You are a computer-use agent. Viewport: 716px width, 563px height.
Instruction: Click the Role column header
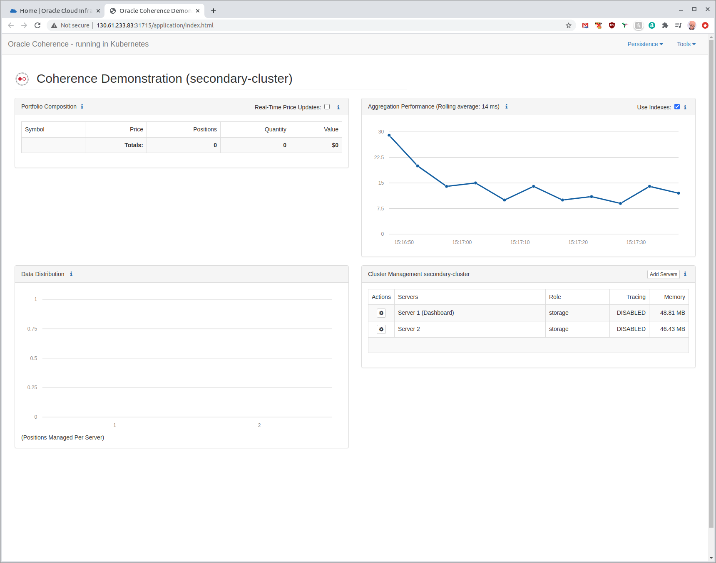pyautogui.click(x=577, y=297)
